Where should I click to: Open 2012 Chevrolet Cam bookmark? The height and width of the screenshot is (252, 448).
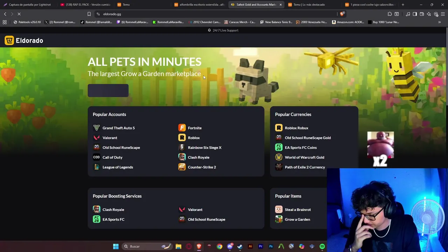[x=204, y=22]
